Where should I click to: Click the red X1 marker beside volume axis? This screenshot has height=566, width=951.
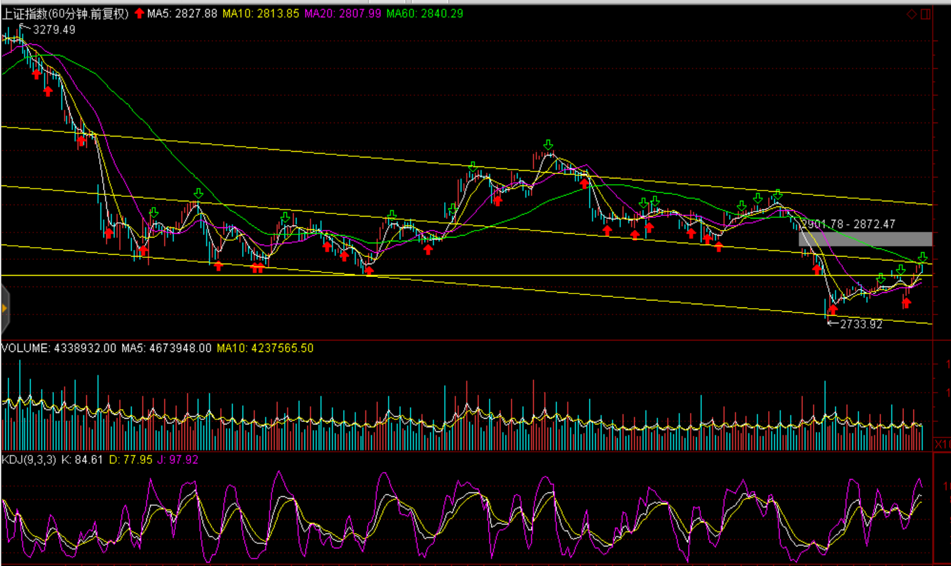941,444
